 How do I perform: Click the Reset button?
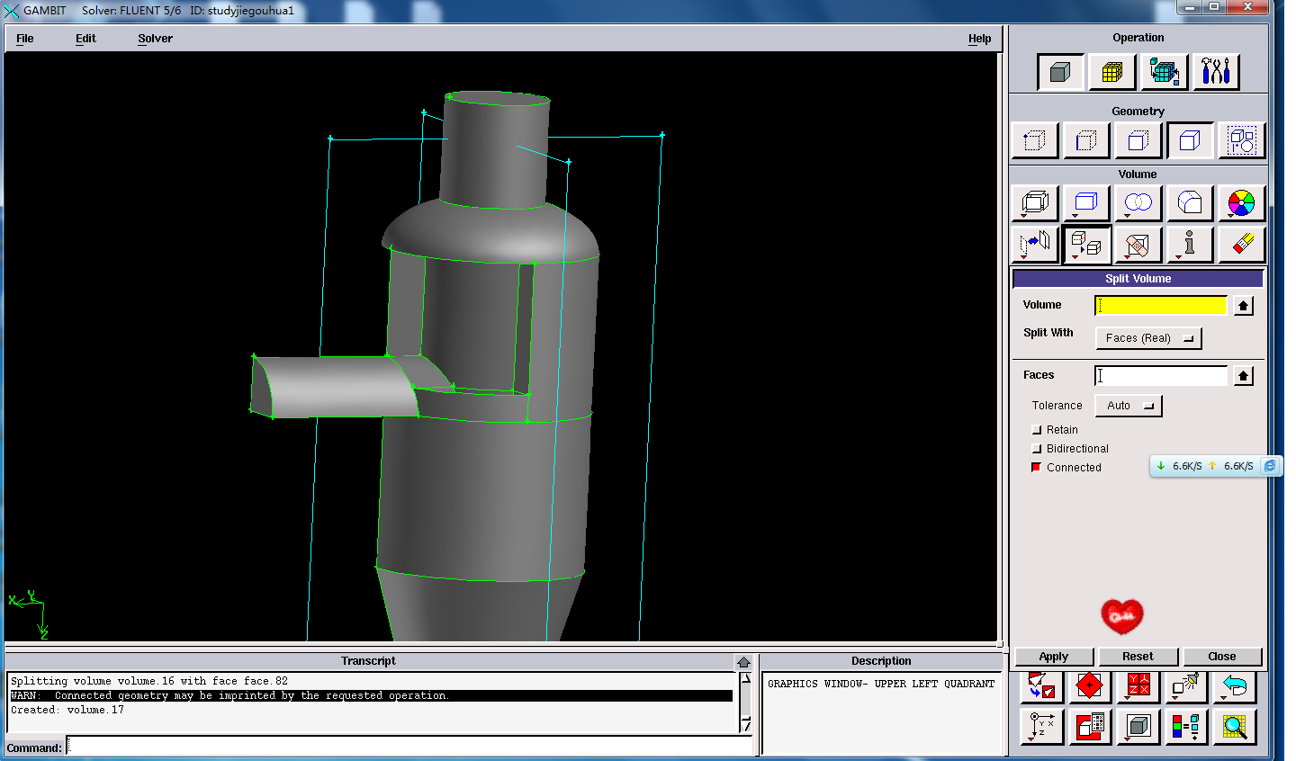point(1138,657)
